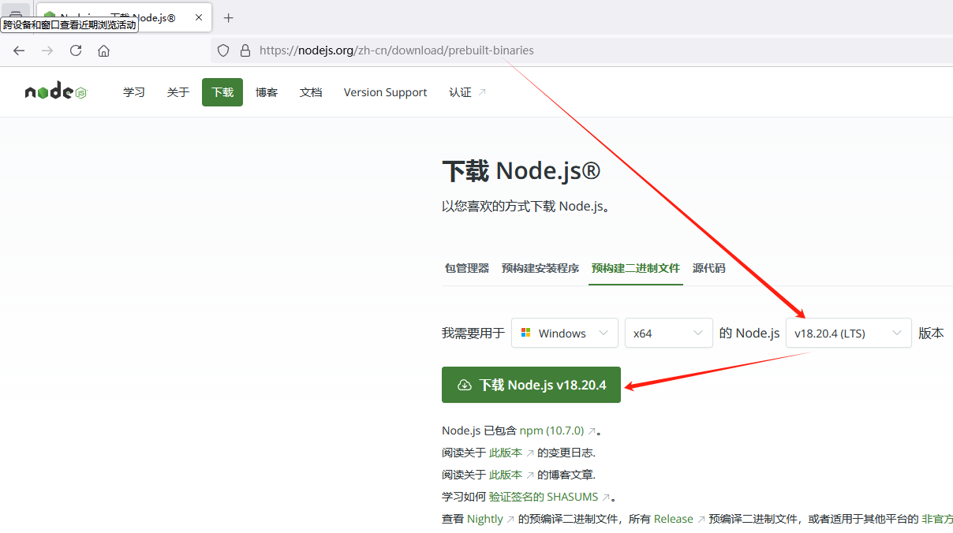The height and width of the screenshot is (533, 953).
Task: Reload the page
Action: click(75, 50)
